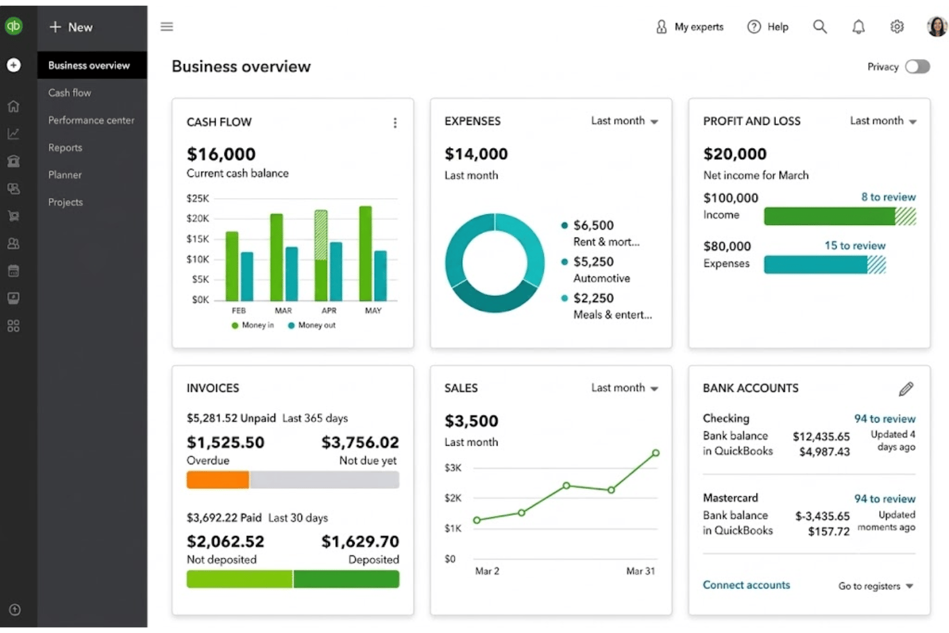Click the My experts person icon
The image size is (949, 633).
click(x=661, y=27)
